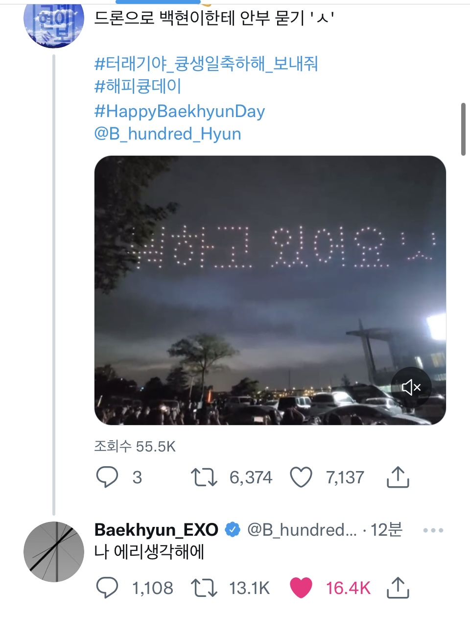
Task: Play the drone show video
Action: tap(270, 290)
